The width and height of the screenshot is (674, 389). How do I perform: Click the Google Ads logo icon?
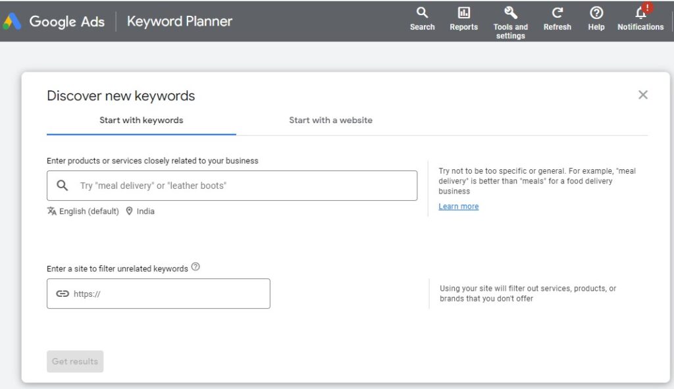point(12,21)
